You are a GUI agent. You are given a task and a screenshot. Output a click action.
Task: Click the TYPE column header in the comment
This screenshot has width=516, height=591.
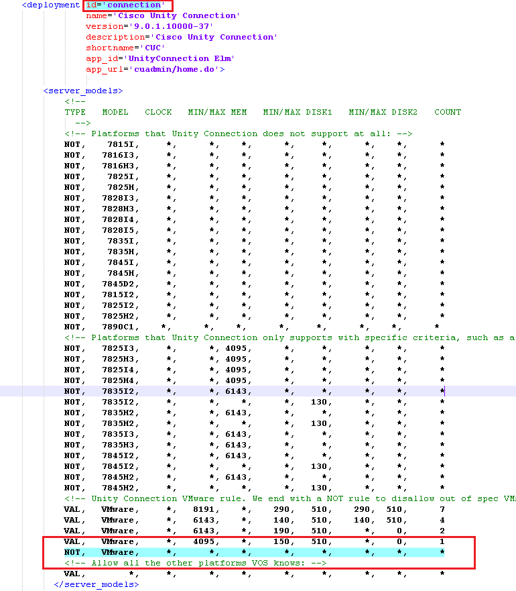75,112
